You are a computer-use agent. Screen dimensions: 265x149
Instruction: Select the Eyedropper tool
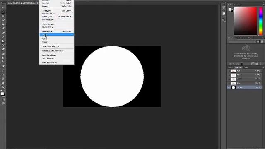coord(3,29)
